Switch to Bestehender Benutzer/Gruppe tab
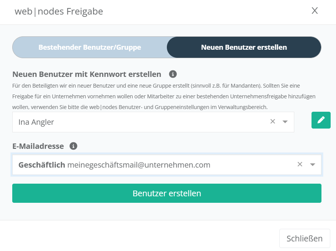 pos(90,47)
